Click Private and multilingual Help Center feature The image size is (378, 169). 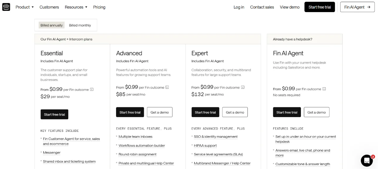(x=146, y=163)
